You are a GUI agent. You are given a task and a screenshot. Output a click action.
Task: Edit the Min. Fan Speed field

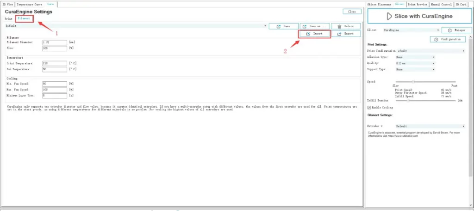[x=55, y=84]
